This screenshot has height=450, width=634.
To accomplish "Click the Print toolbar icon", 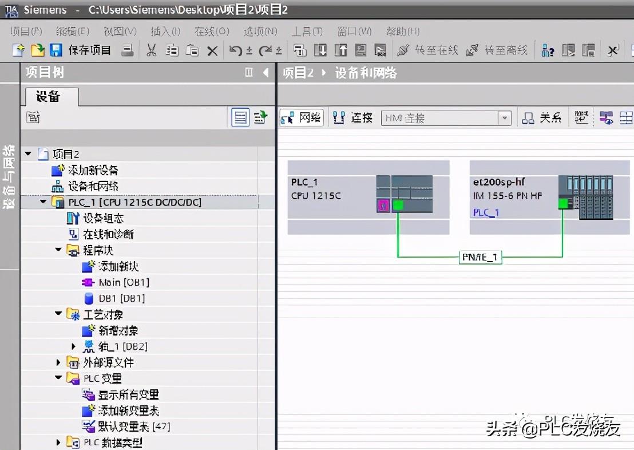I will click(x=128, y=50).
